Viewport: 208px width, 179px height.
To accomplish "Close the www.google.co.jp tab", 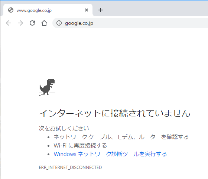I will point(87,10).
